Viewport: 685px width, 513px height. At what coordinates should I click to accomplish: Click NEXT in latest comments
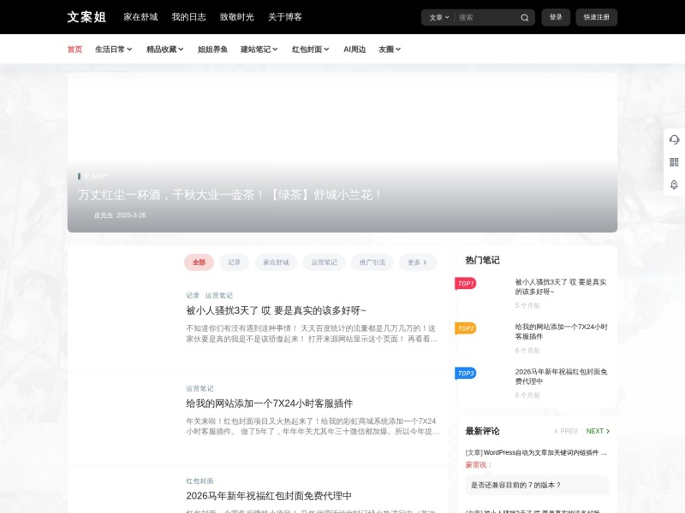pyautogui.click(x=598, y=431)
